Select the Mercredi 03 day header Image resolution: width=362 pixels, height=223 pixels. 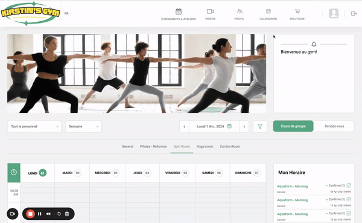(x=107, y=173)
